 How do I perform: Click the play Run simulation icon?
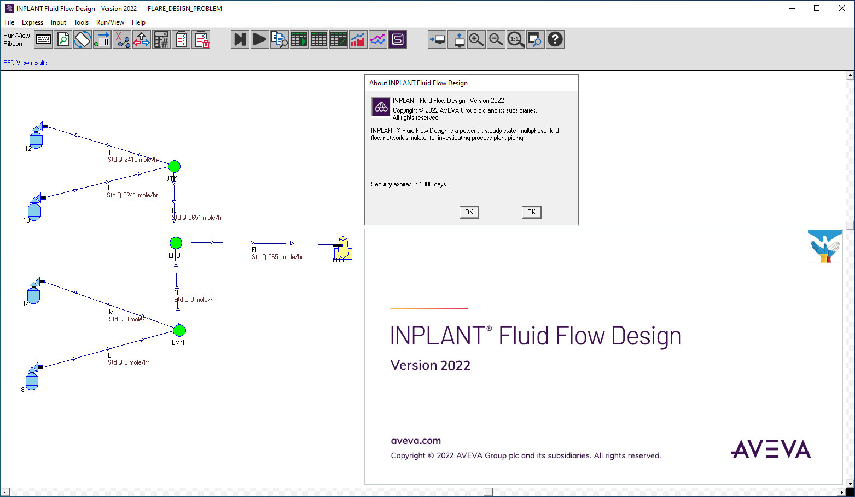[260, 39]
